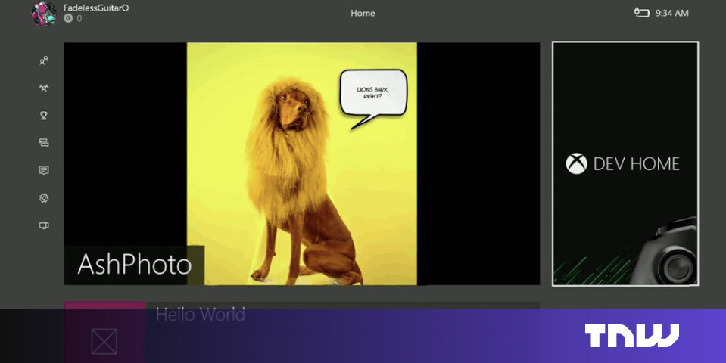
Task: Launch the AshPhoto app tile
Action: click(x=302, y=163)
